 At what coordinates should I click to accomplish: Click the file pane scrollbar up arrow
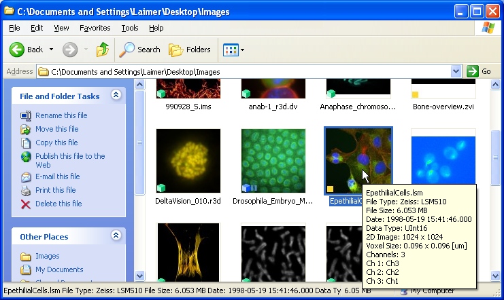point(495,84)
